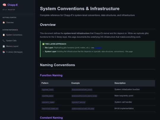Click the braincontroller_init example code
This screenshot has width=160, height=120.
point(82,89)
